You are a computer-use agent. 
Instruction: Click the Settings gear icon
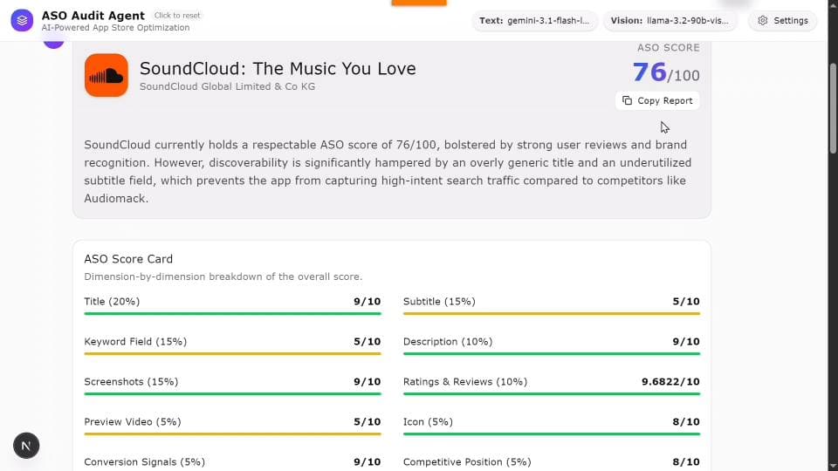[x=763, y=20]
